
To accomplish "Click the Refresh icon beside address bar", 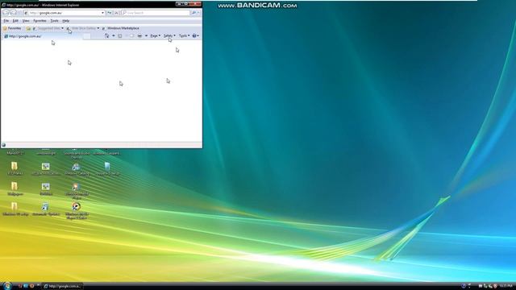I will [110, 13].
